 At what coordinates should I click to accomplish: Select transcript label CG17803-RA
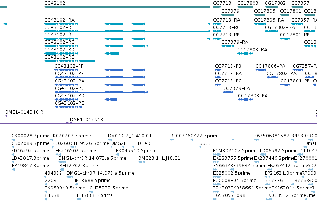(252, 50)
